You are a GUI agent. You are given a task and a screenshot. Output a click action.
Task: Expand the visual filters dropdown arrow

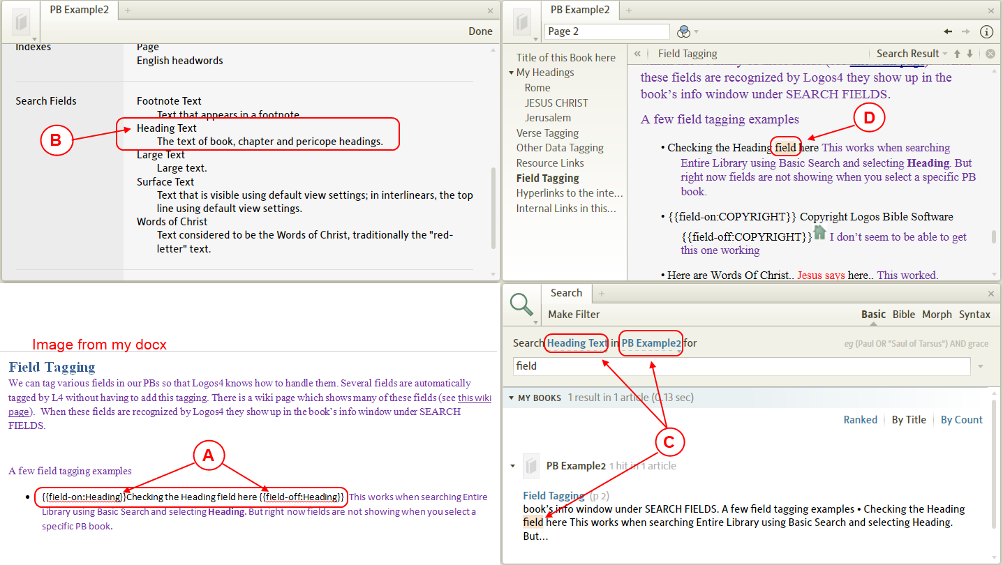[x=697, y=32]
